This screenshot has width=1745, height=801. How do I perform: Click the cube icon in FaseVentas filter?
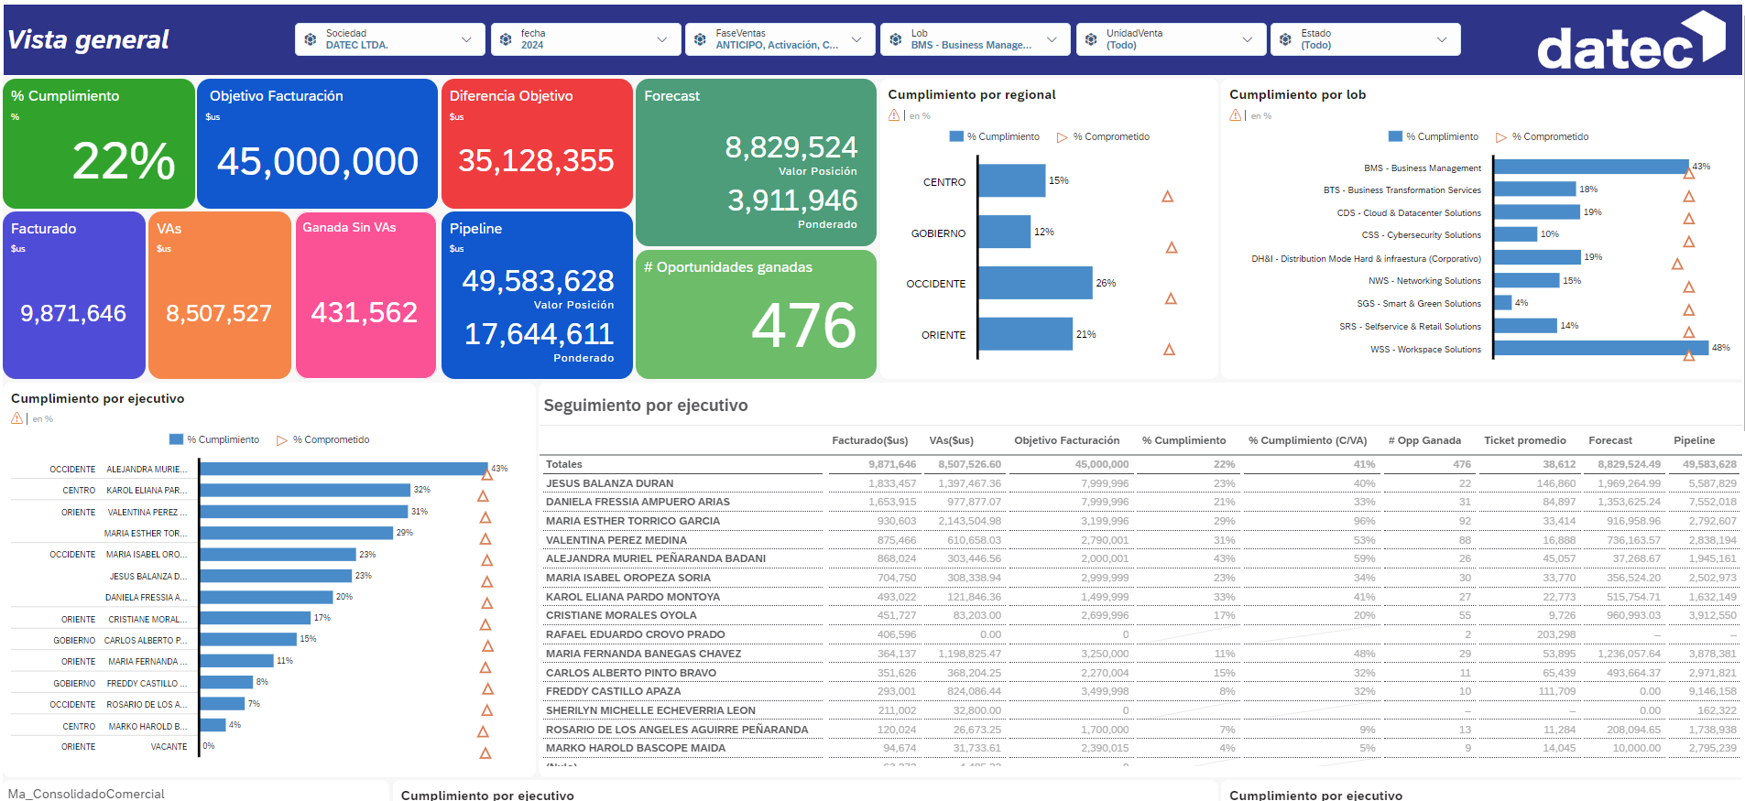700,39
